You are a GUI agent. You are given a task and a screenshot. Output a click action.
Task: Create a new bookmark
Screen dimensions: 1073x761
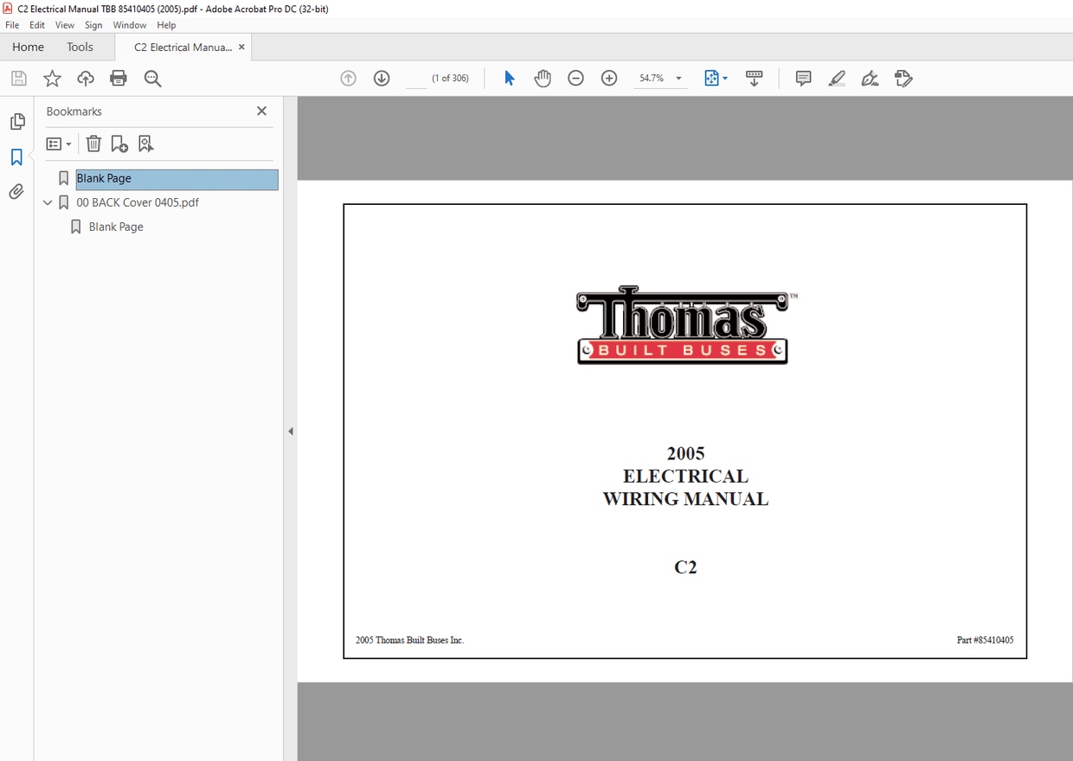(x=119, y=143)
